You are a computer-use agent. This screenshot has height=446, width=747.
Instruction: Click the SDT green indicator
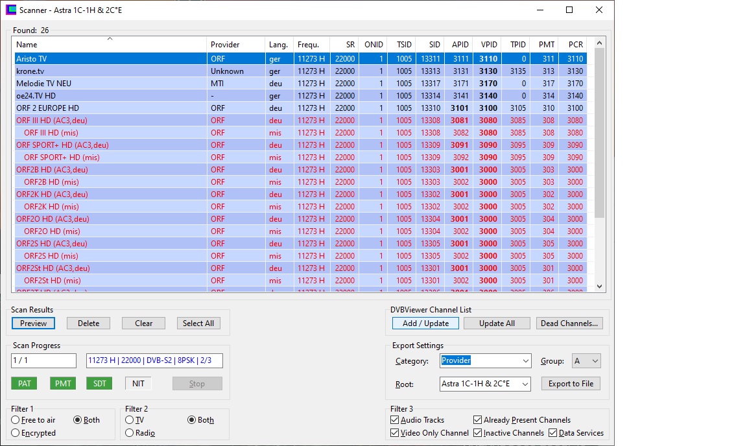(100, 384)
